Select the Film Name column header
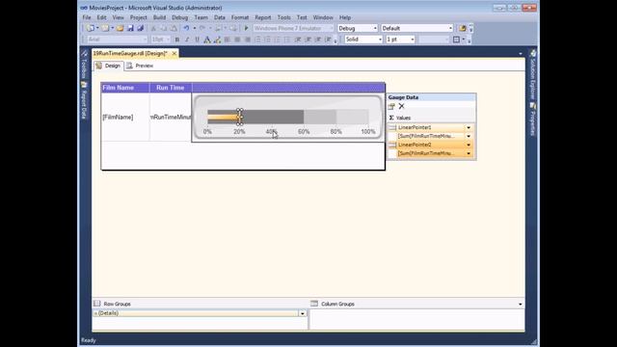The width and height of the screenshot is (617, 347). [125, 88]
